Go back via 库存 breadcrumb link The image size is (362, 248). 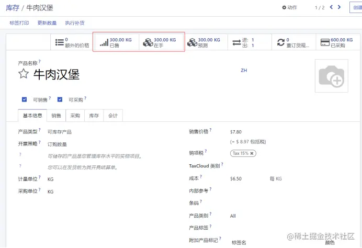tap(13, 8)
